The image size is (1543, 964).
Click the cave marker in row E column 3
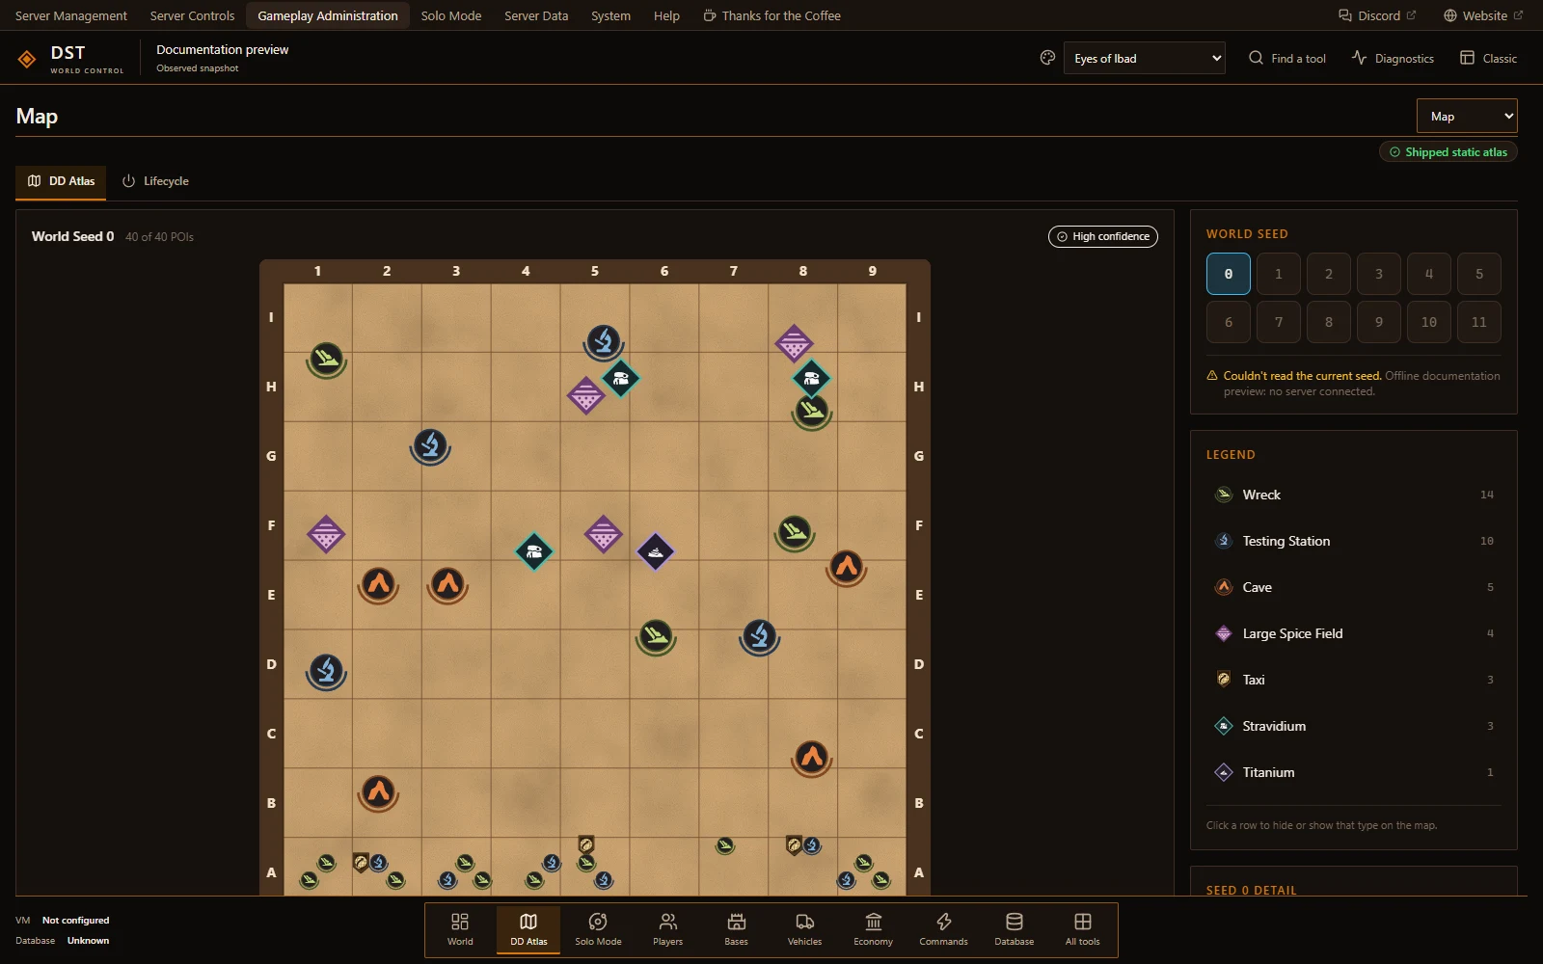pos(447,584)
